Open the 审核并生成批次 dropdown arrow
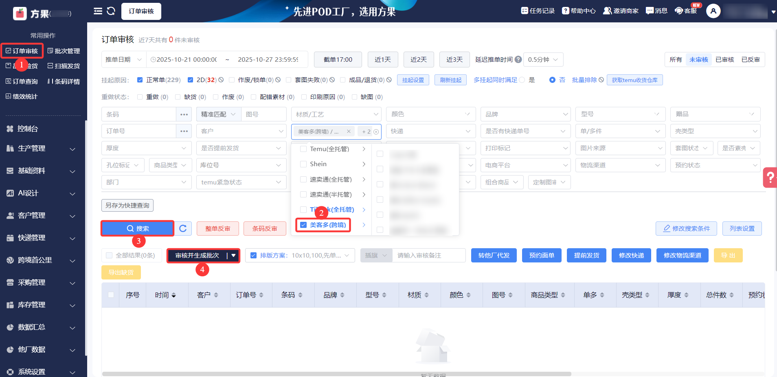 pyautogui.click(x=234, y=256)
